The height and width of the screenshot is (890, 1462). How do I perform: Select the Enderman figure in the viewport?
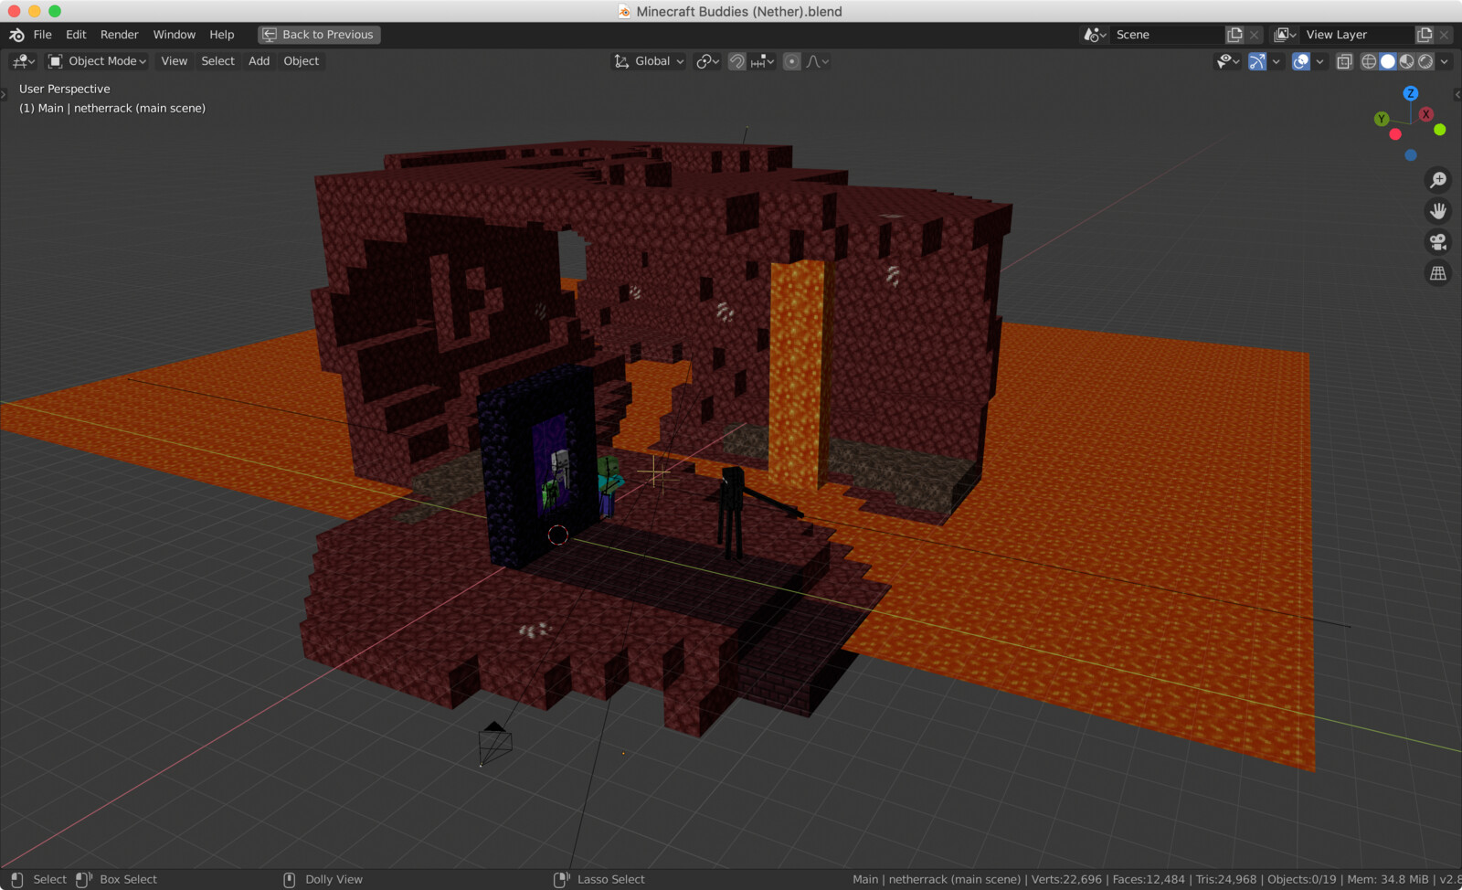[733, 512]
